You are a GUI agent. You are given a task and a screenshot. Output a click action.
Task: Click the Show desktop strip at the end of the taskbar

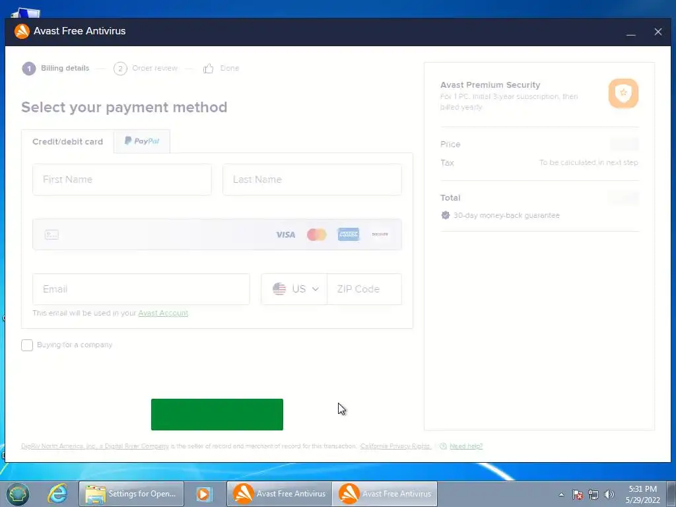click(671, 494)
